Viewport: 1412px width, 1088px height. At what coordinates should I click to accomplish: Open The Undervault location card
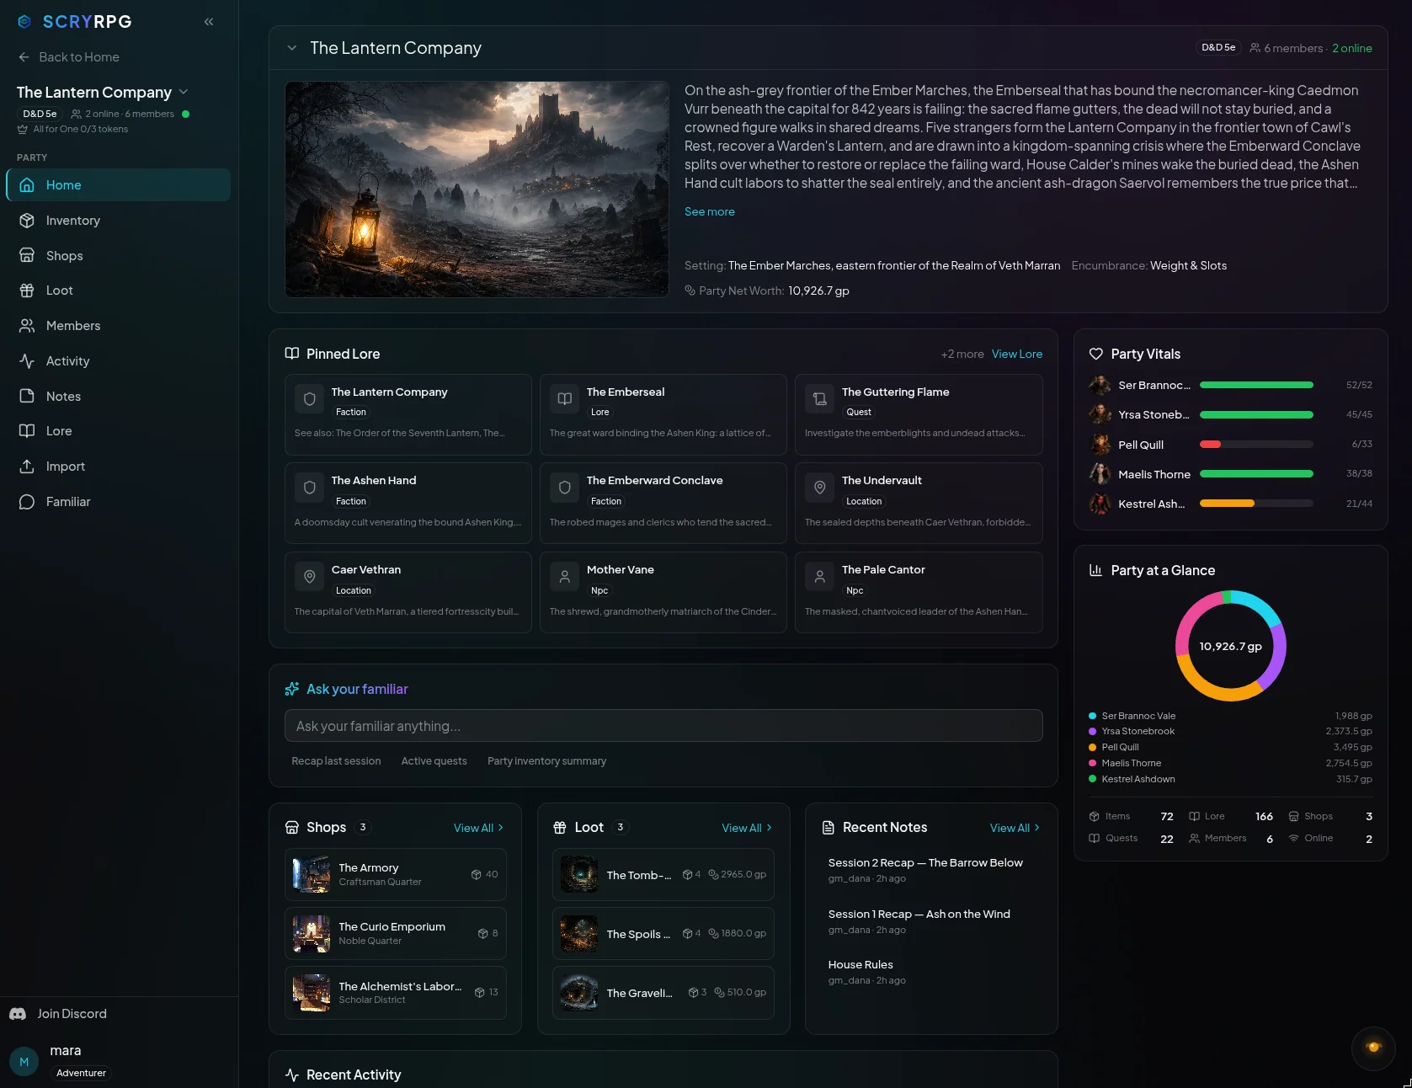click(919, 504)
